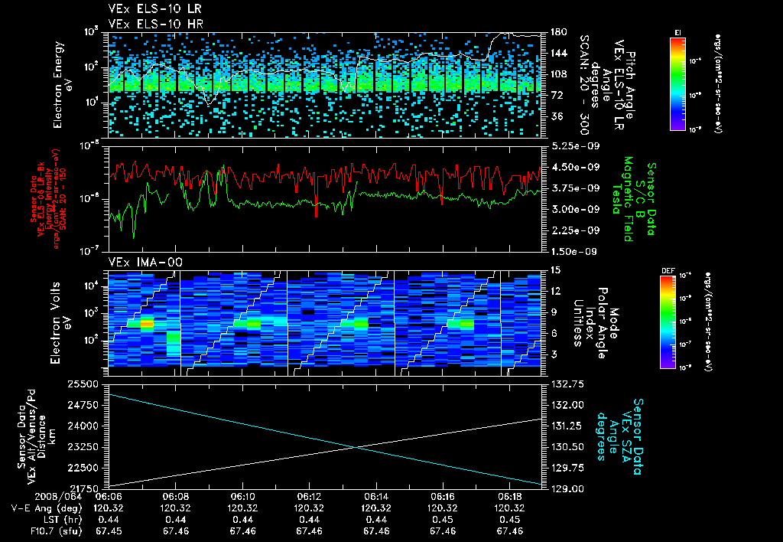
Task: Click the 'VEx ELS-10 HR' plot title
Action: pyautogui.click(x=156, y=24)
